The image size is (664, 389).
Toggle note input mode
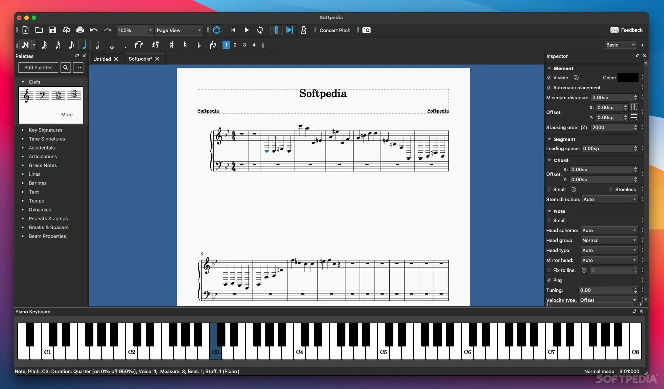[x=25, y=45]
